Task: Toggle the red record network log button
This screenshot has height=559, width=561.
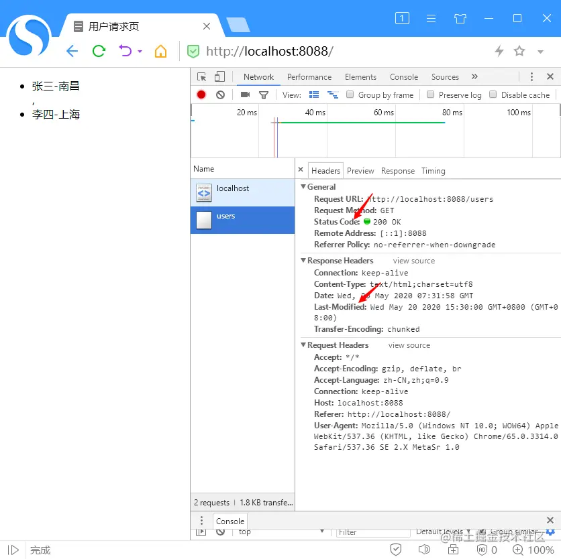Action: pyautogui.click(x=201, y=95)
